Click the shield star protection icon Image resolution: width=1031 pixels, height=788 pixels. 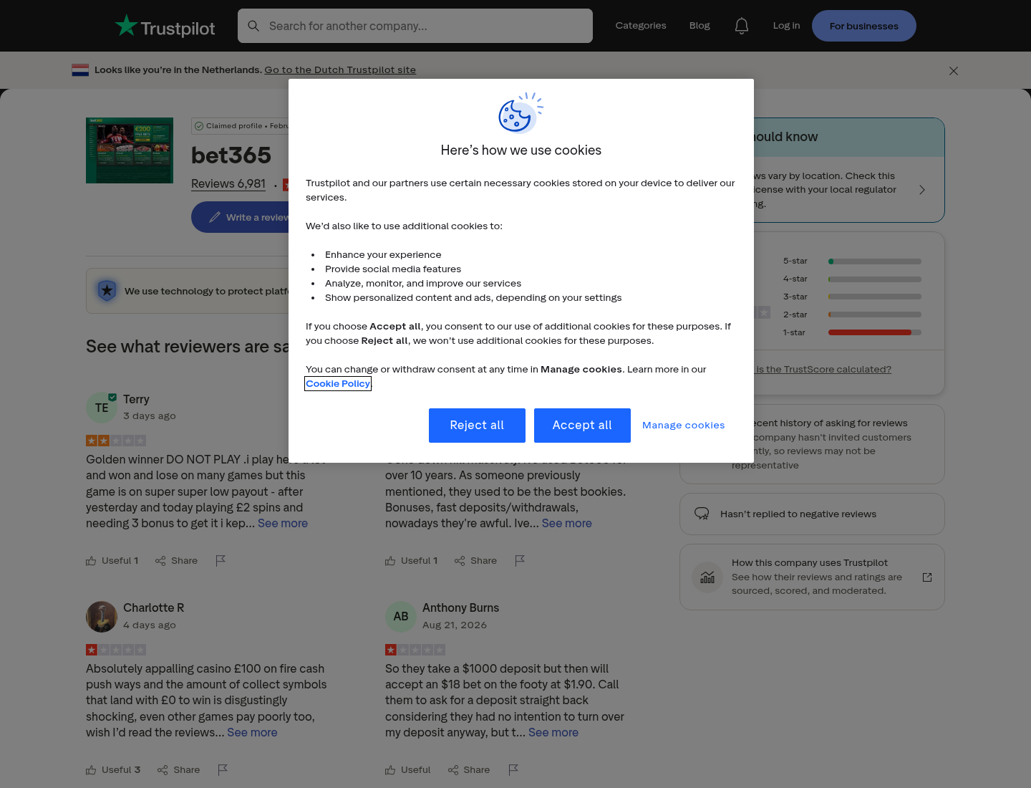pos(107,291)
